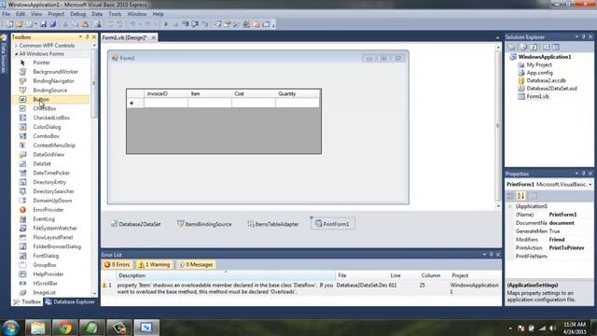Click the designer vertical scrollbar
Image resolution: width=597 pixels, height=336 pixels.
[498, 126]
